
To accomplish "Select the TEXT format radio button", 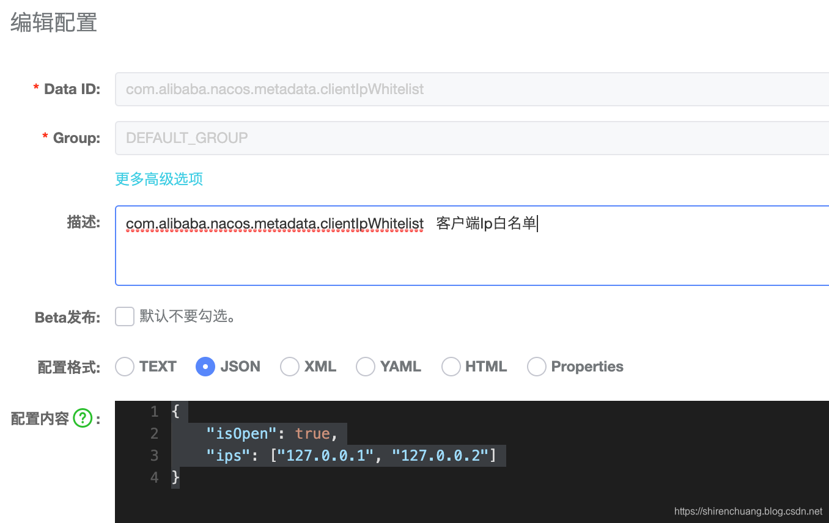I will (x=125, y=367).
